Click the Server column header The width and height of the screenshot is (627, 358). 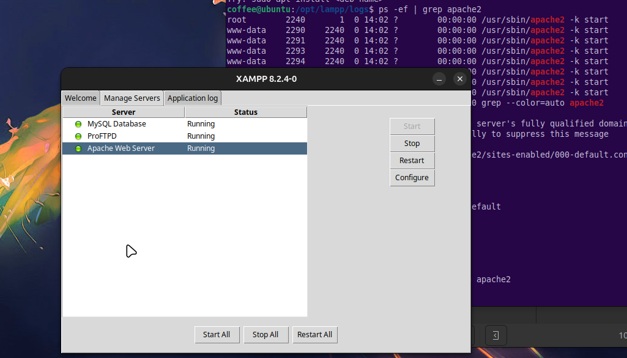(x=124, y=112)
